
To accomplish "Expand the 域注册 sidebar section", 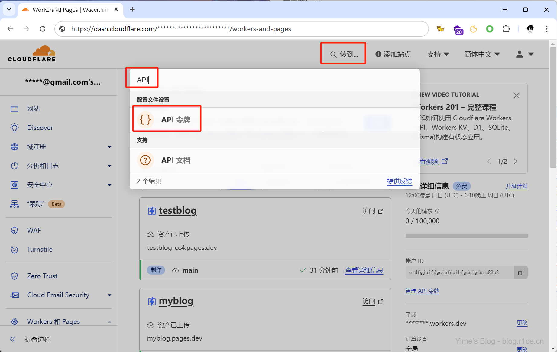I will click(109, 147).
